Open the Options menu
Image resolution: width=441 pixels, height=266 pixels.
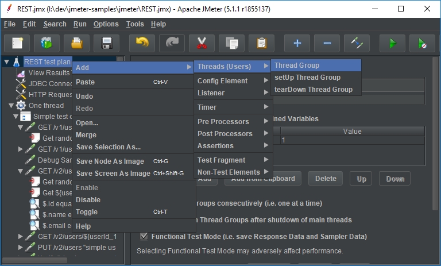(106, 24)
